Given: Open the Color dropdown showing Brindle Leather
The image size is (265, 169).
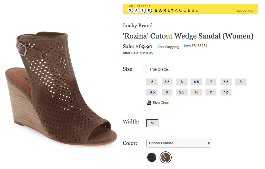Looking at the screenshot, I should point(179,143).
